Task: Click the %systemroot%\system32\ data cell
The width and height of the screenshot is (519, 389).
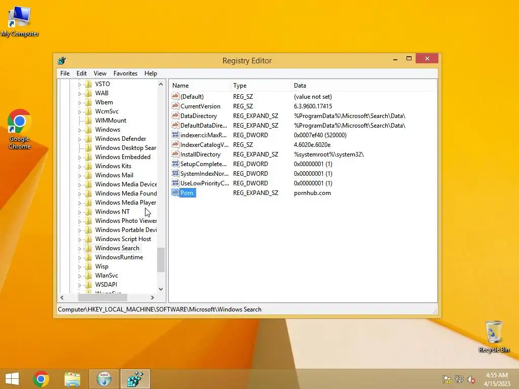Action: click(328, 154)
